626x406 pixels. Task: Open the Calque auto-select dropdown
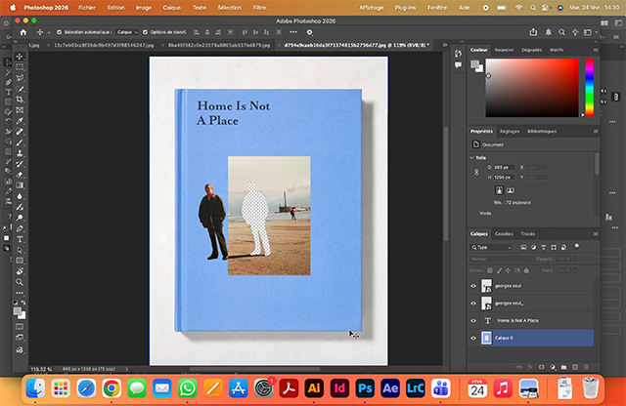127,32
